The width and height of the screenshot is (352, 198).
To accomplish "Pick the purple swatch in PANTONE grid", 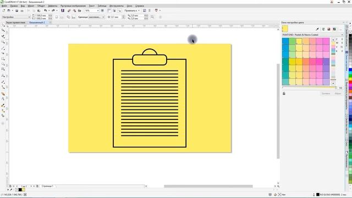I will click(326, 62).
